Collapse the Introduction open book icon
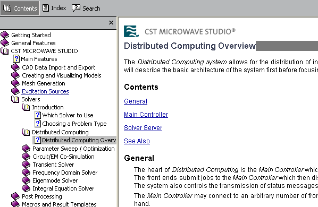318x207 pixels. [26, 107]
